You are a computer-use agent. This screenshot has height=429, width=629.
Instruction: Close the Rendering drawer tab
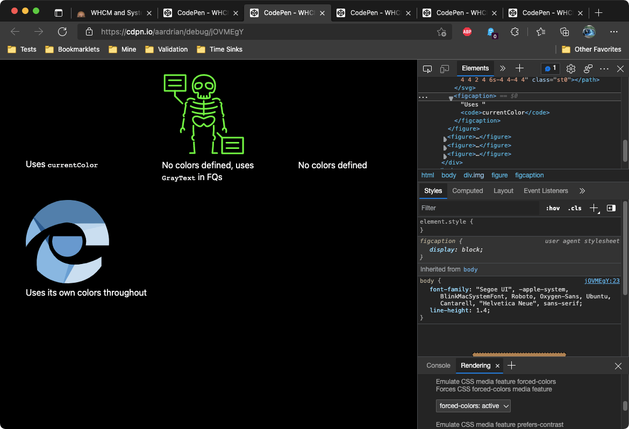tap(497, 366)
